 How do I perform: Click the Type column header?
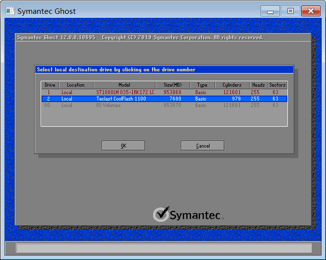tap(202, 85)
